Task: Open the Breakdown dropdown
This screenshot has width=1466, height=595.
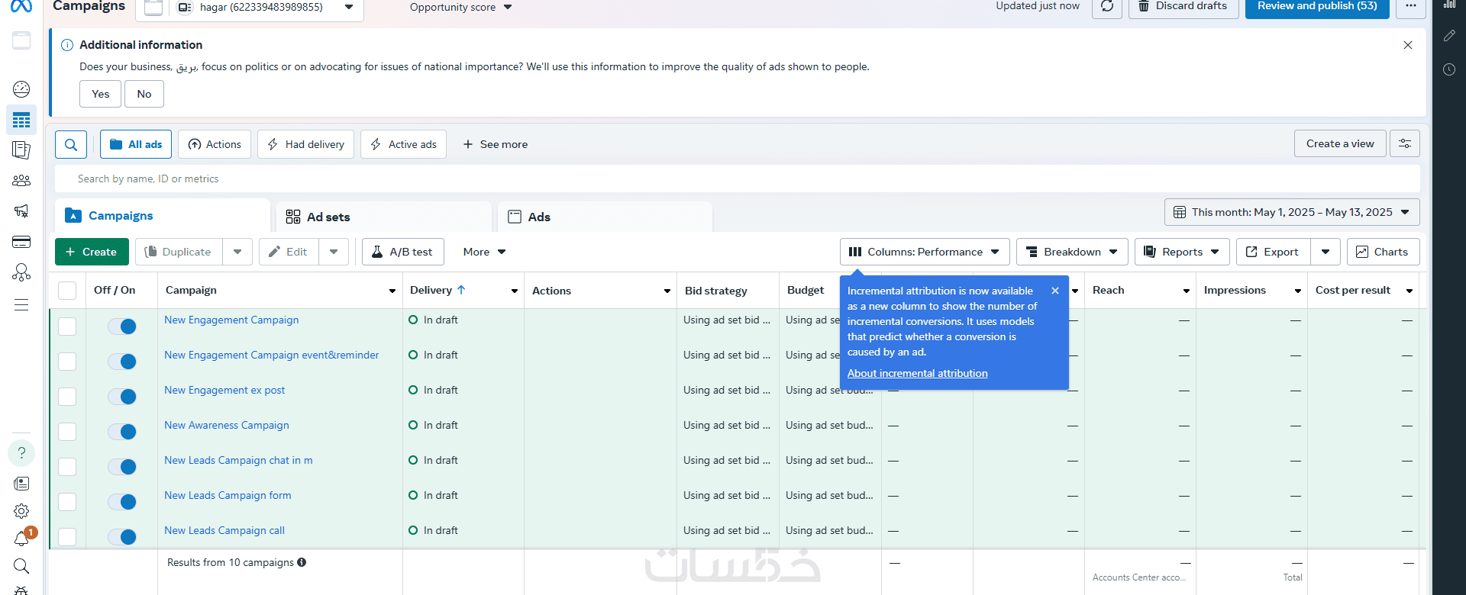Action: click(x=1071, y=252)
